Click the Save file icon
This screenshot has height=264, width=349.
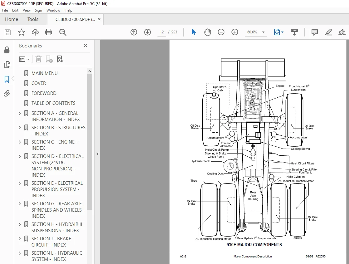pos(8,32)
